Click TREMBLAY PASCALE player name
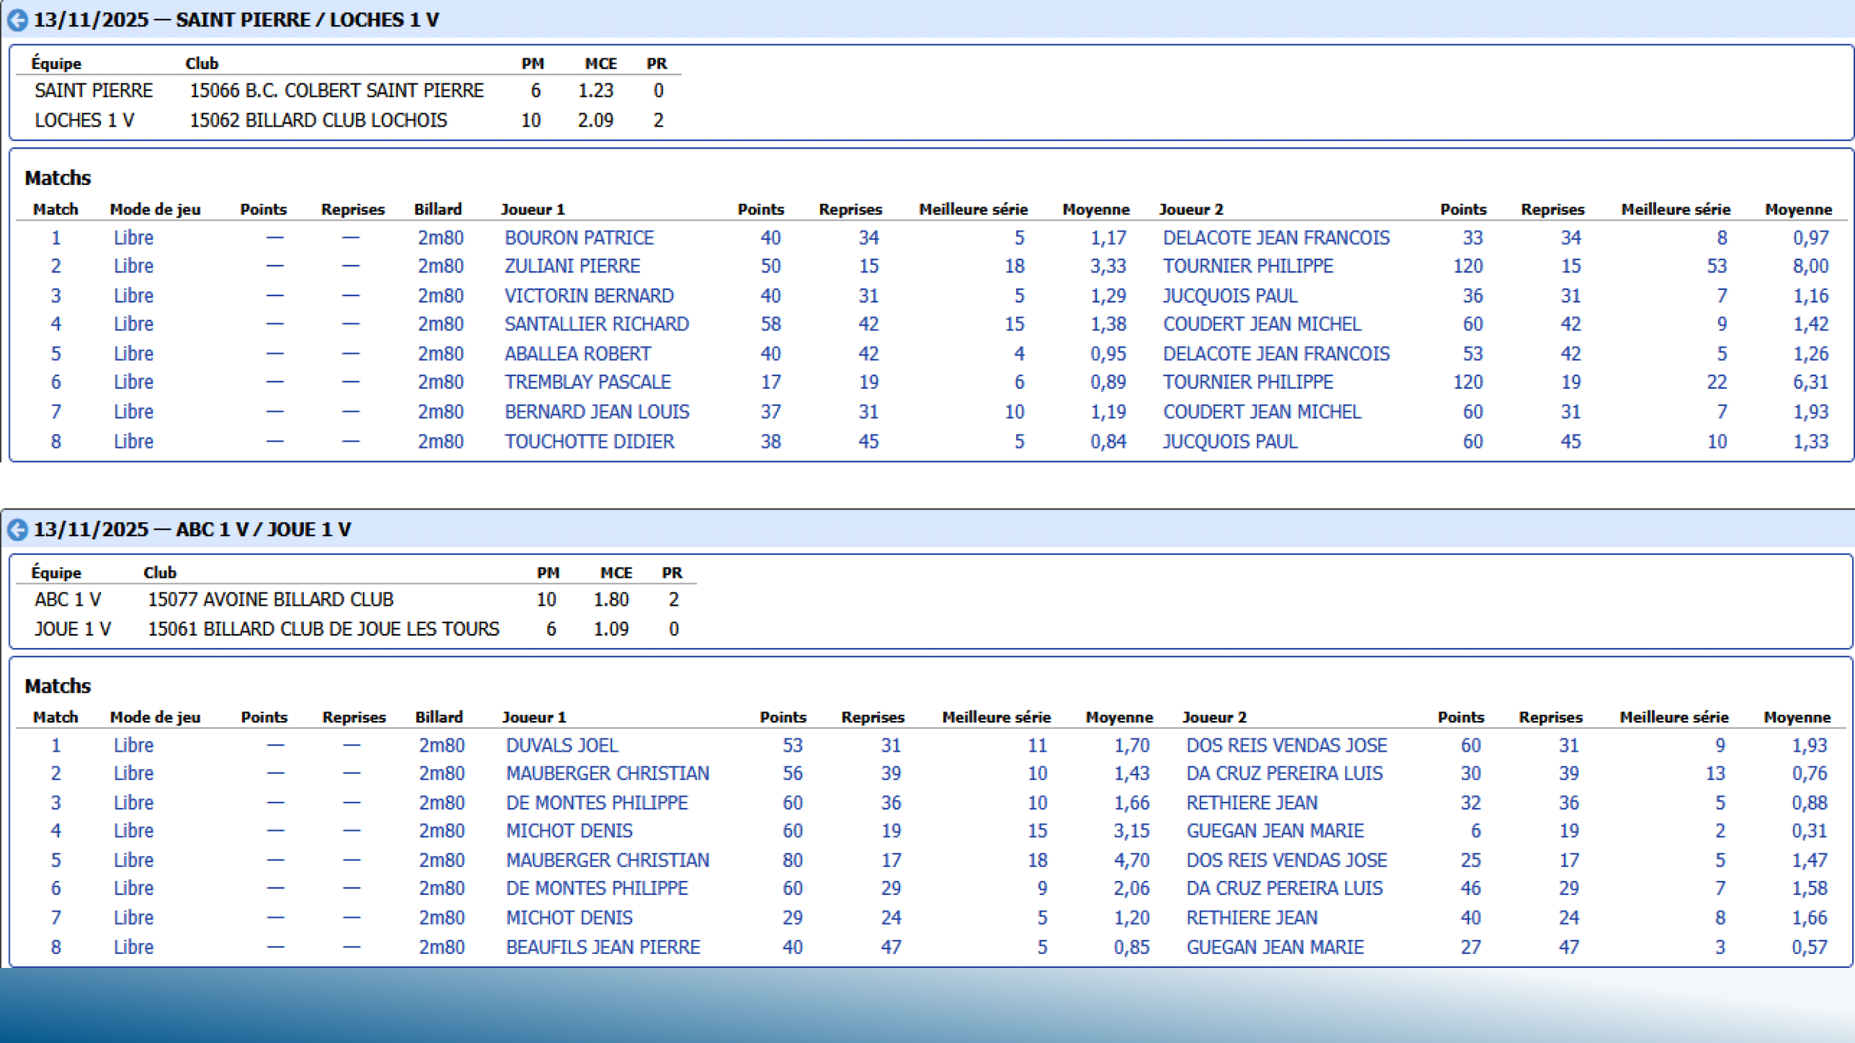This screenshot has height=1043, width=1855. [587, 382]
